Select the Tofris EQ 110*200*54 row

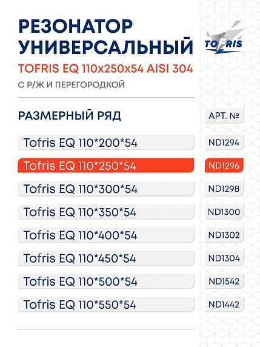tap(106, 143)
